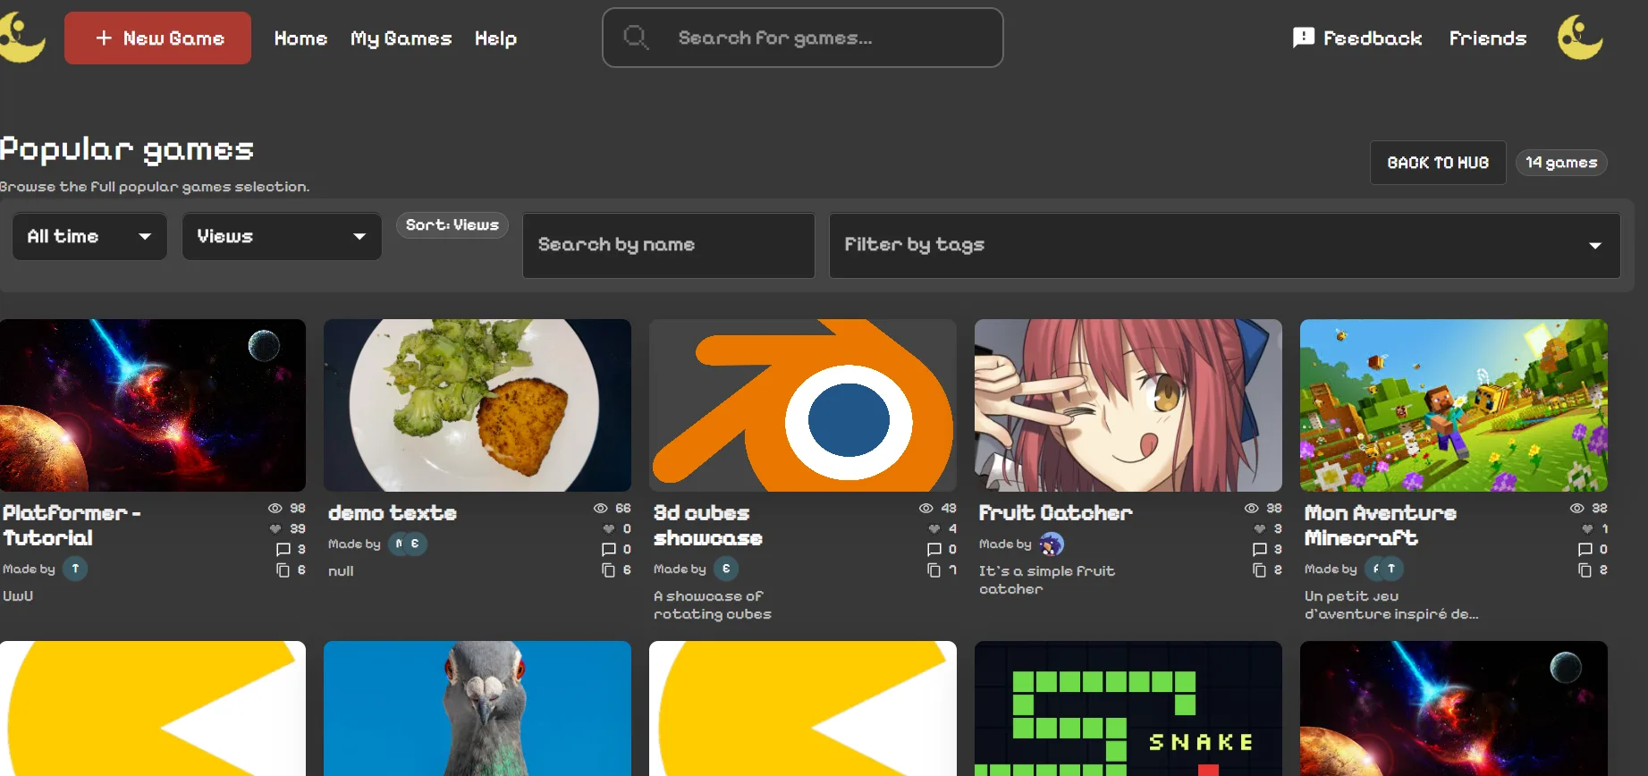The height and width of the screenshot is (776, 1648).
Task: Click the copy icon on Mon Aventure Minecraft
Action: 1585,569
